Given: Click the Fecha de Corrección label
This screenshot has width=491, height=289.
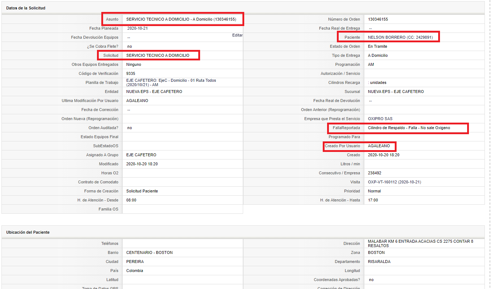Looking at the screenshot, I should (100, 110).
